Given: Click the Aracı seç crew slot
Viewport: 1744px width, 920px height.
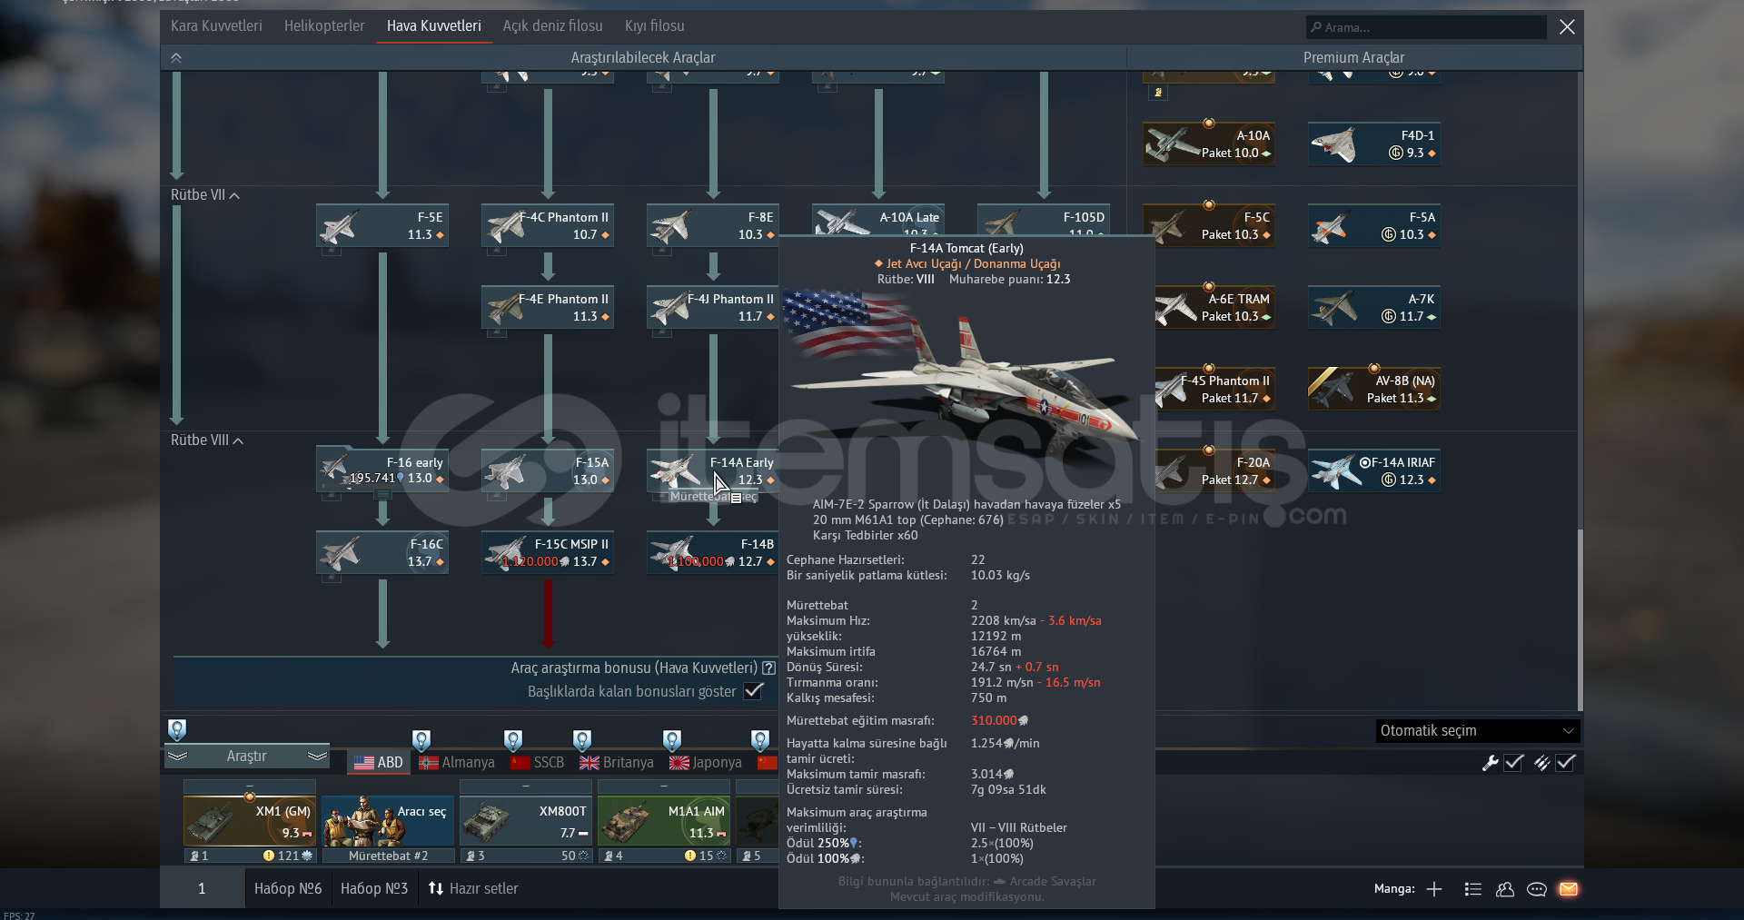Looking at the screenshot, I should [x=388, y=821].
